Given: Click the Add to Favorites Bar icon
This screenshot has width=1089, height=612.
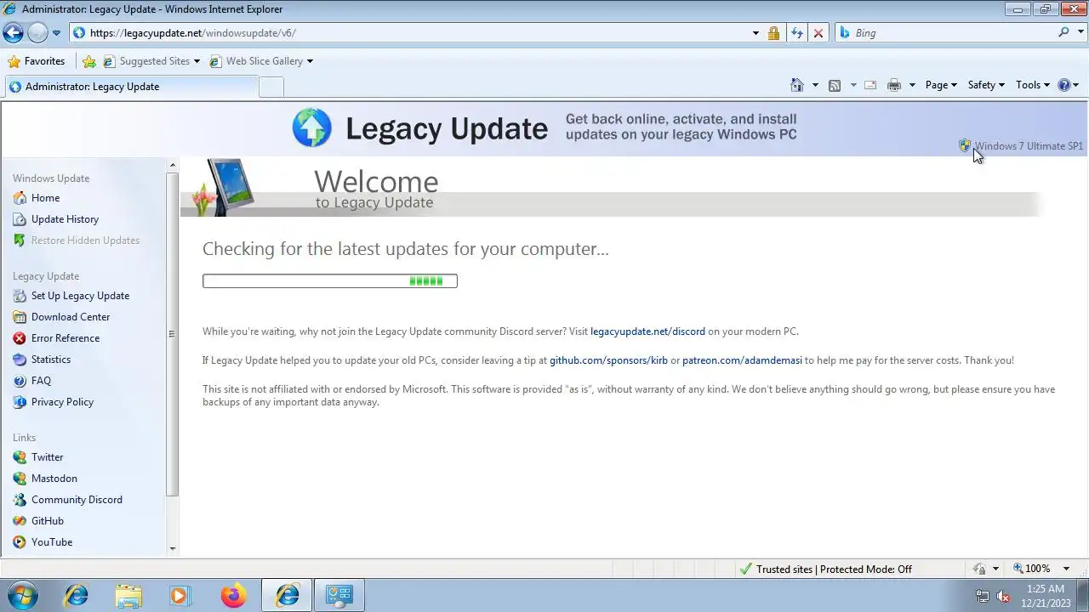Looking at the screenshot, I should coord(88,61).
